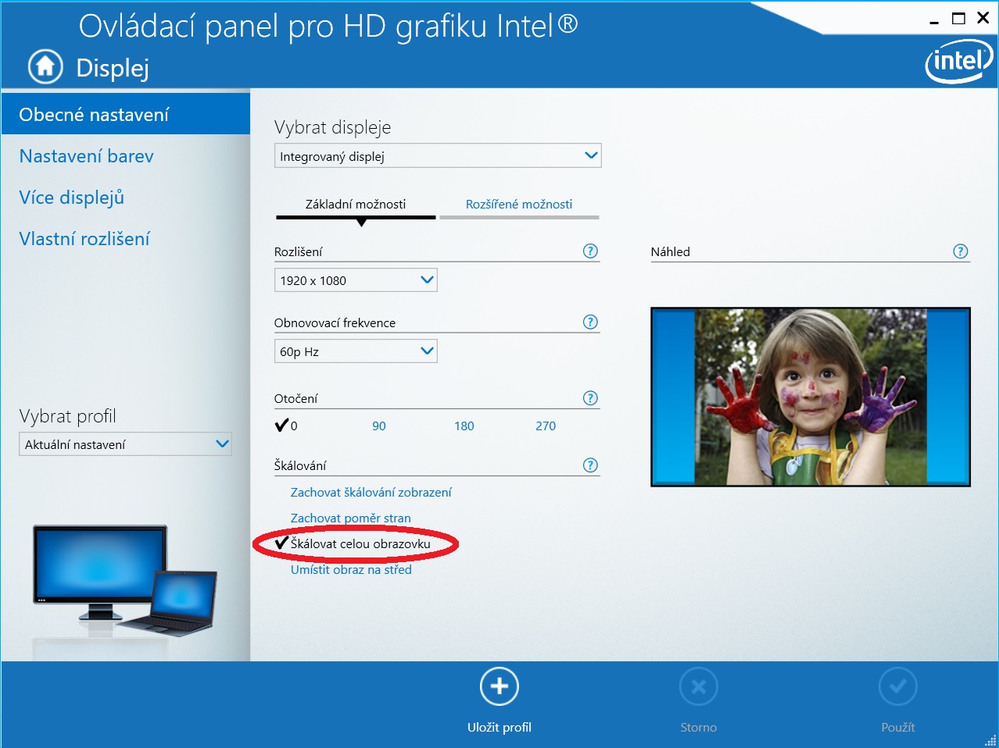Select rotation 180 degrees
Viewport: 999px width, 748px height.
pos(464,426)
